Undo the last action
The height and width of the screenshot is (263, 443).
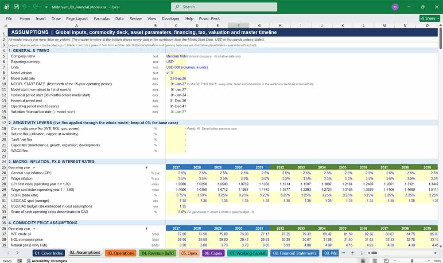point(24,7)
